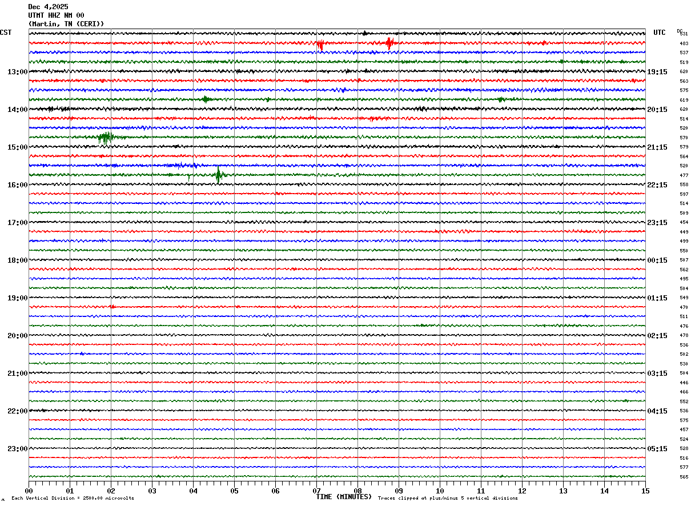This screenshot has width=691, height=506.
Task: Click the vertical division microvolts scale note
Action: tap(73, 499)
